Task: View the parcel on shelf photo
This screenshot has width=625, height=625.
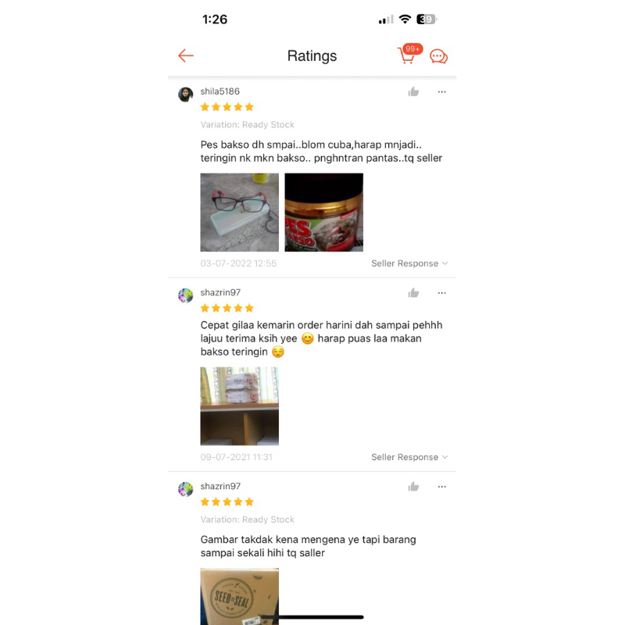Action: point(240,405)
